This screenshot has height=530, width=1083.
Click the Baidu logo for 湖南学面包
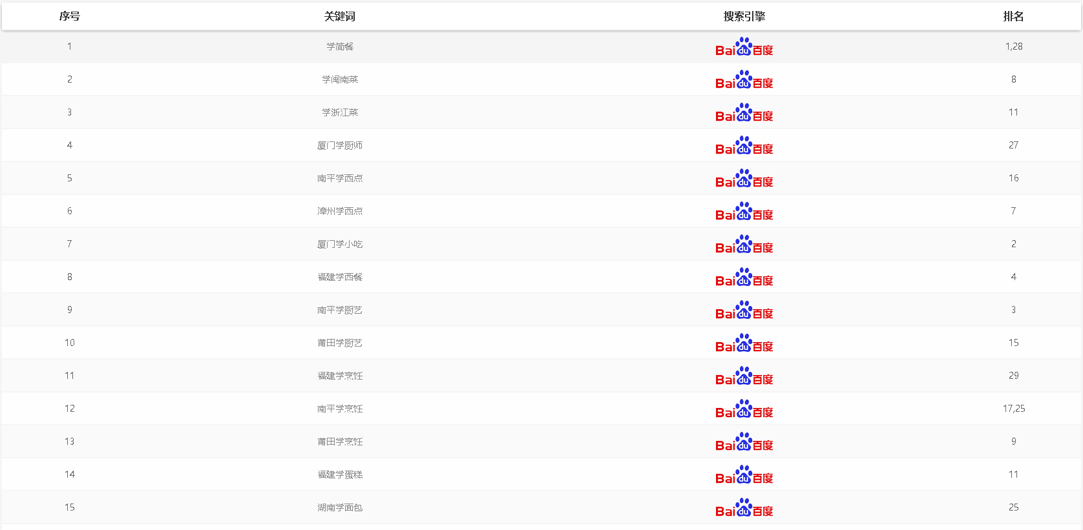pos(744,507)
